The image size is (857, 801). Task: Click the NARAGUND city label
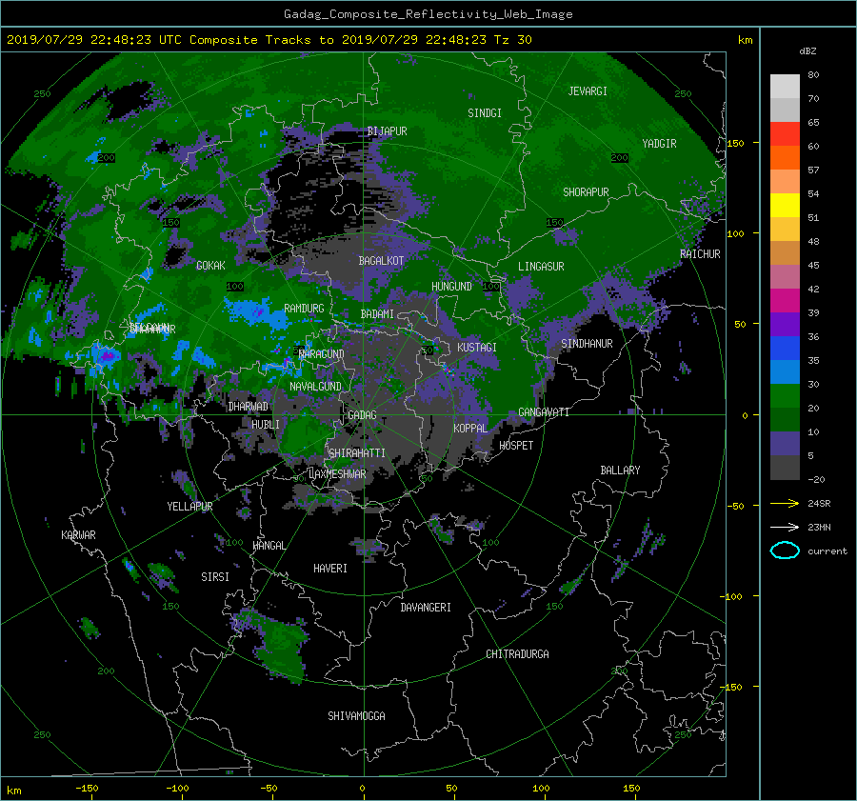(x=322, y=354)
